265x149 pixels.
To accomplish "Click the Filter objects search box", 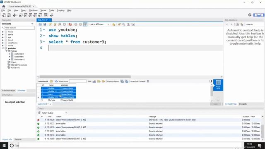I will point(19,28).
